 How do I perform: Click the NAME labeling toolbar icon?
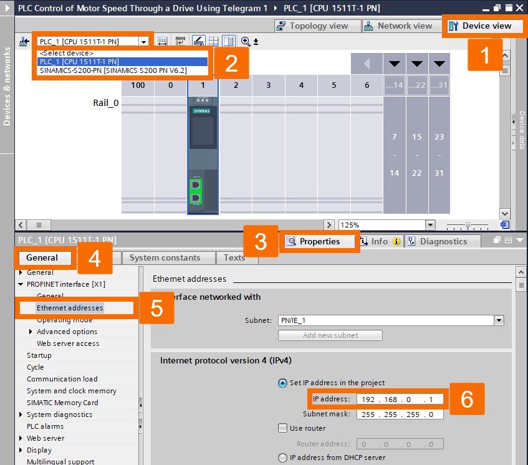[x=180, y=41]
